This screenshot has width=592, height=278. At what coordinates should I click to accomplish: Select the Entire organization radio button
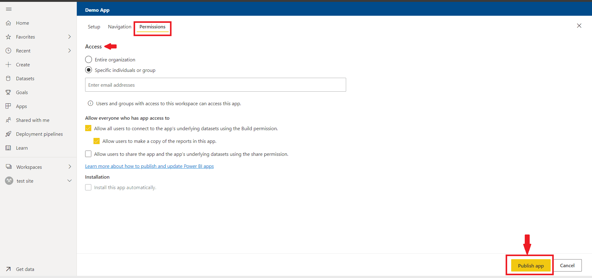pyautogui.click(x=89, y=60)
